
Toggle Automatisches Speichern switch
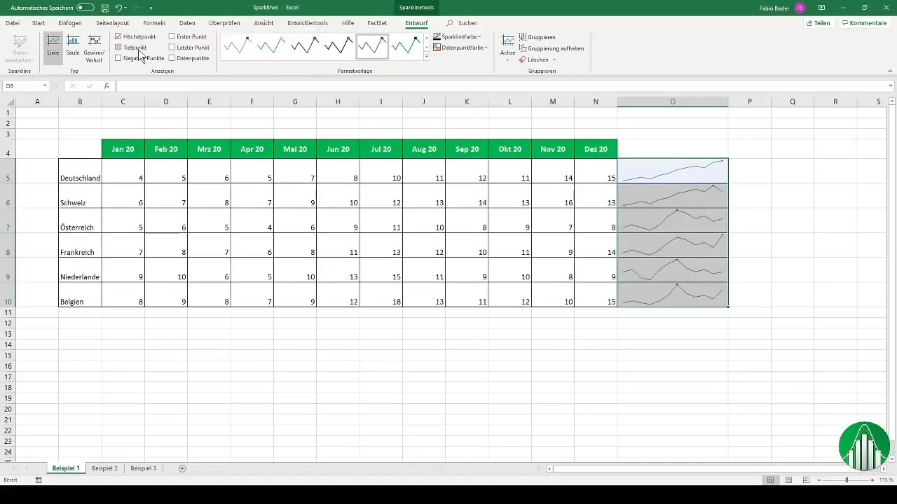tap(85, 7)
